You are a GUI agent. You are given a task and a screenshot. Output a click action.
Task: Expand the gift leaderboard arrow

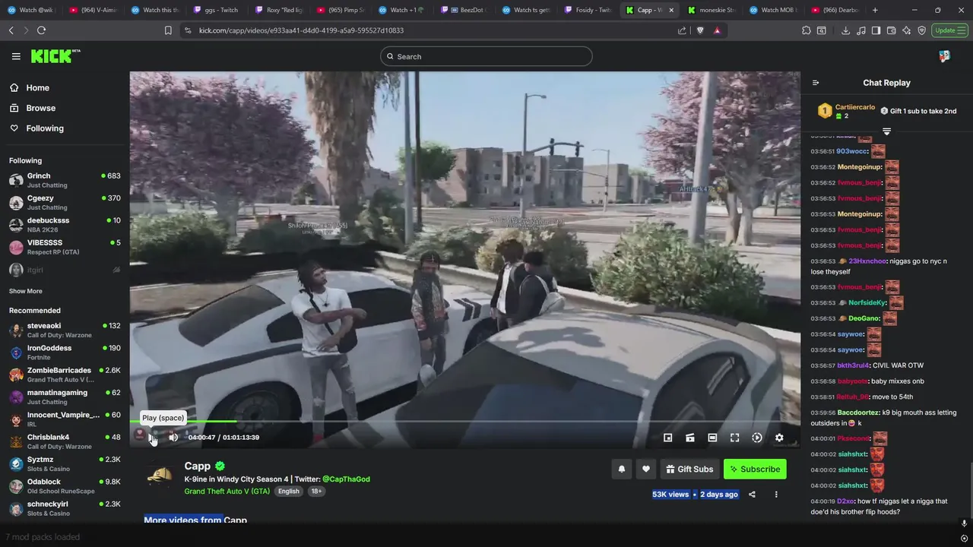click(x=886, y=131)
